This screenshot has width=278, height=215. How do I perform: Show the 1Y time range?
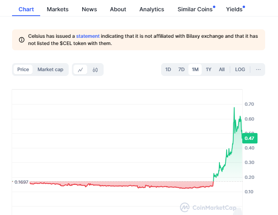pos(208,70)
